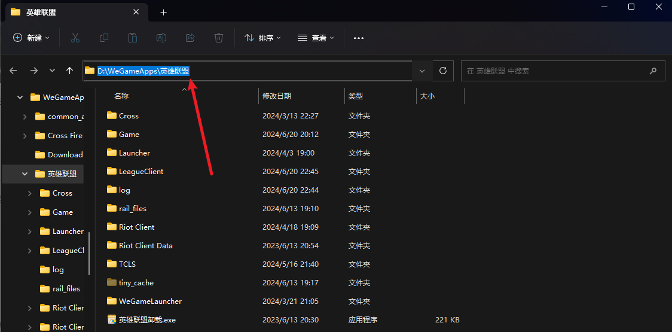This screenshot has height=332, width=672.
Task: Click the date 2023/6/13 20:54
Action: point(291,246)
